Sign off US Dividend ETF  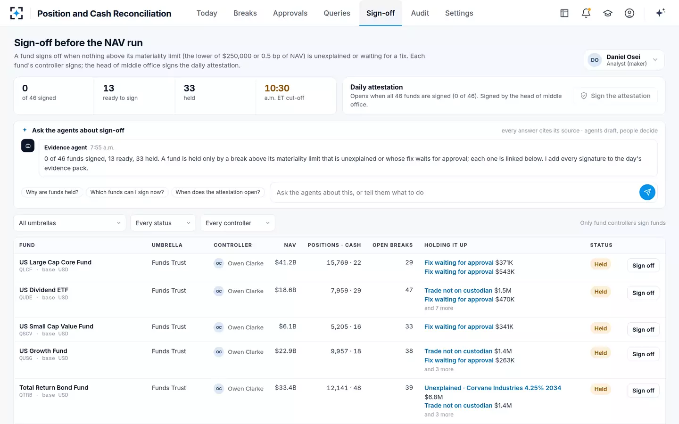coord(643,293)
